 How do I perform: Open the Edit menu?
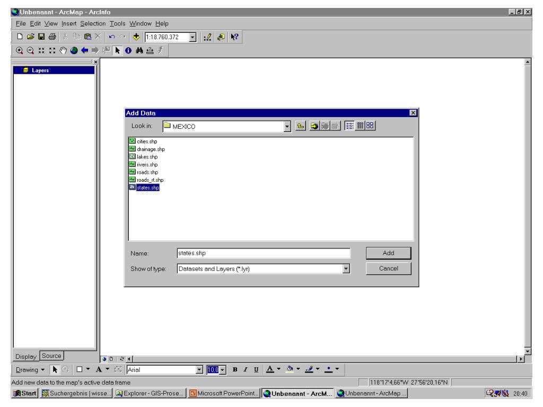[x=35, y=23]
